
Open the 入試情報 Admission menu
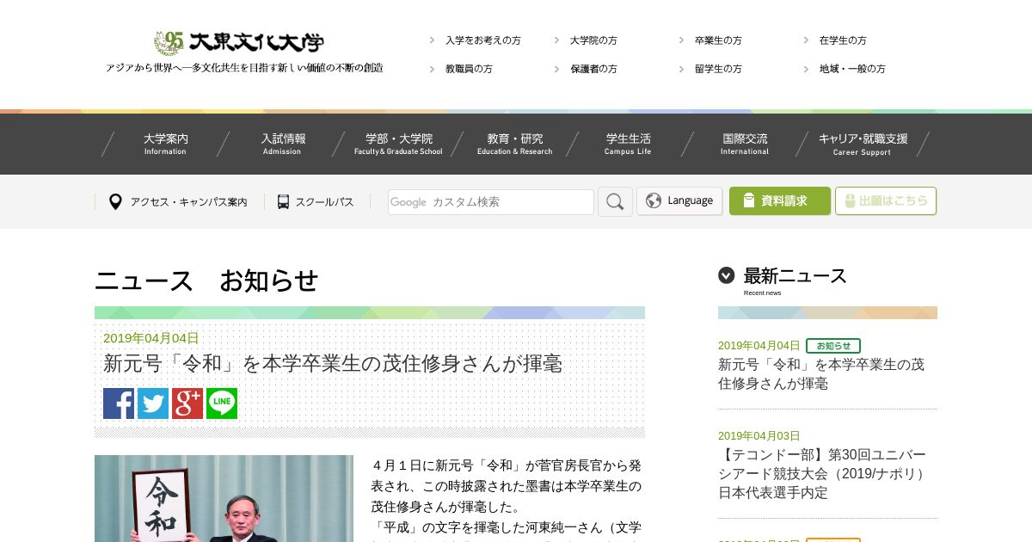283,144
